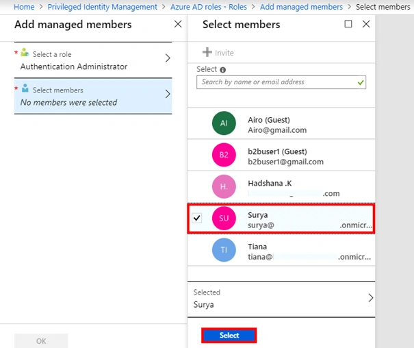
Task: Select Airo (Guest) name
Action: (269, 120)
